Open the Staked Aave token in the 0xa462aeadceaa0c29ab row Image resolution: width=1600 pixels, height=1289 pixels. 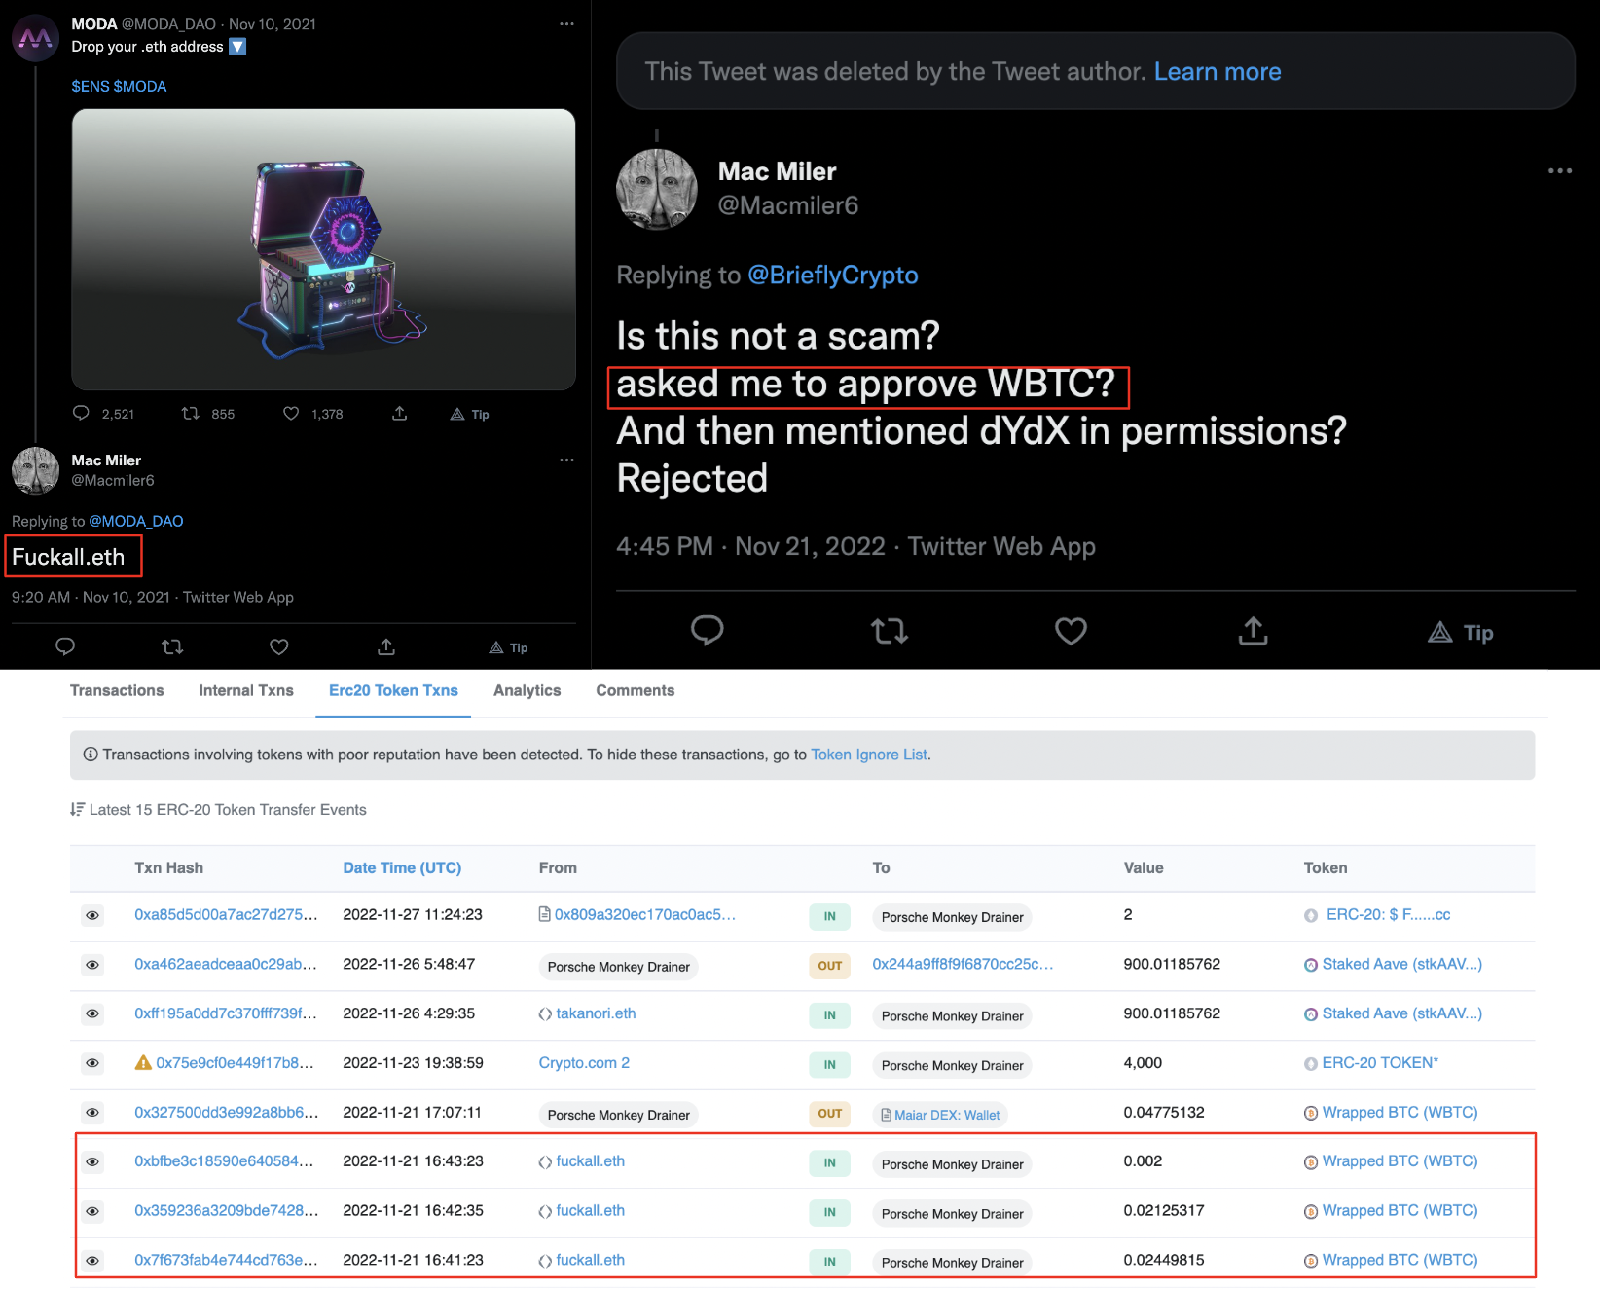point(1401,964)
